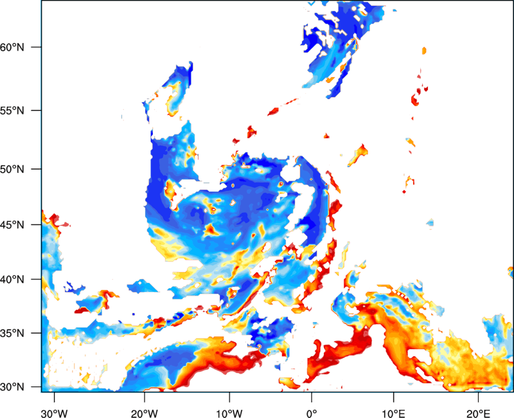Click the 40°N latitude label

pos(12,280)
